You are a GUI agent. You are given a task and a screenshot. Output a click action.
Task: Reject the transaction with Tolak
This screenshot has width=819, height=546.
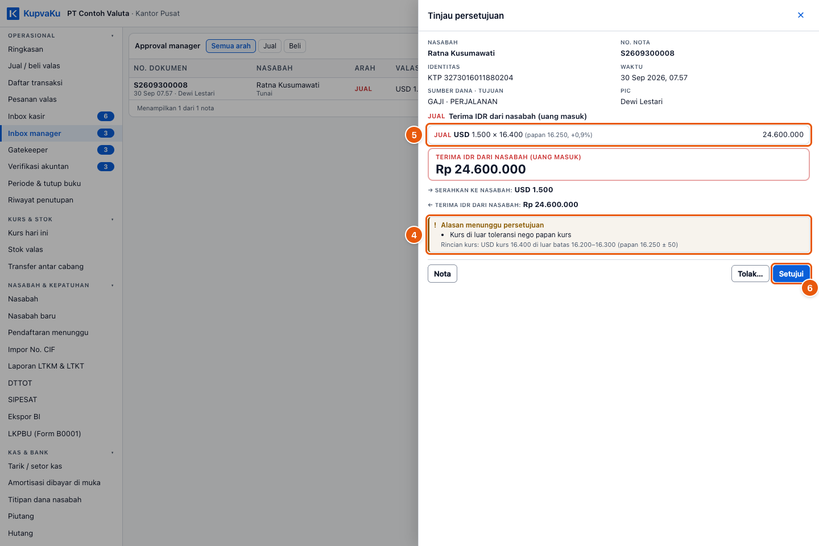pyautogui.click(x=750, y=274)
